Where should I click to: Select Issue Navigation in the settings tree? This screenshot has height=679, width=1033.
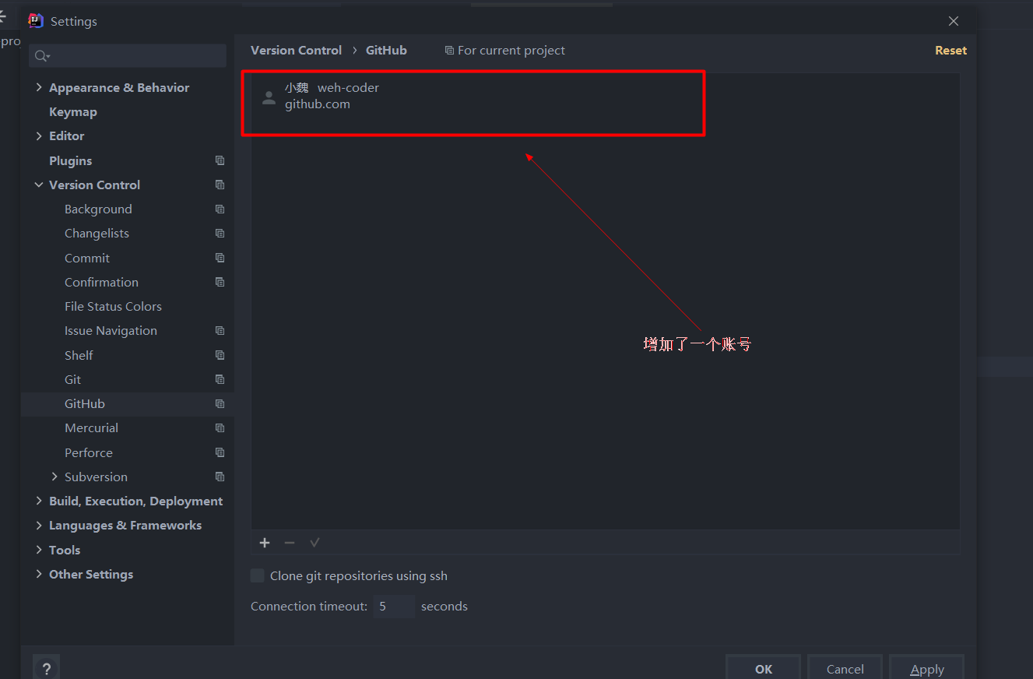click(x=111, y=330)
